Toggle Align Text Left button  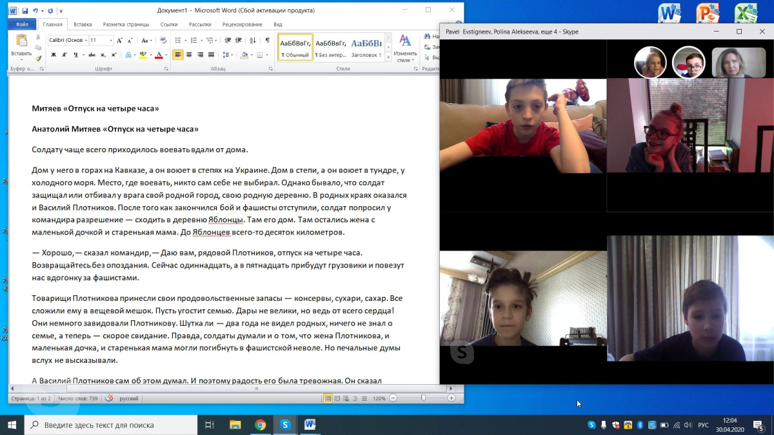coord(177,55)
